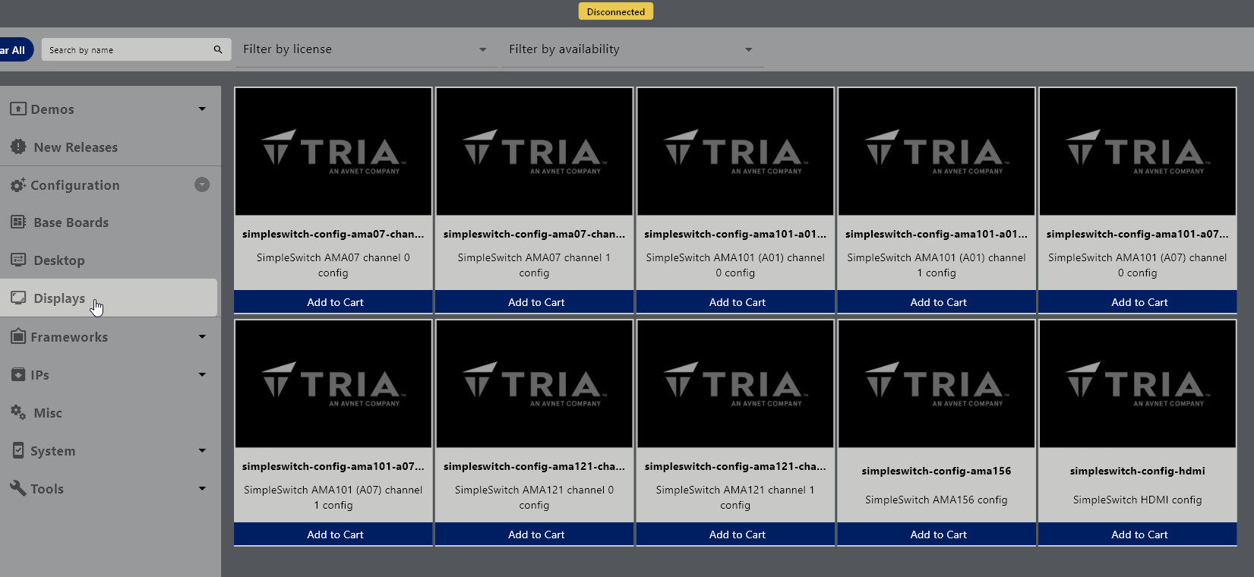This screenshot has height=577, width=1254.
Task: Click the SimpleSwitch AMA121 channel 0 config description
Action: click(535, 497)
